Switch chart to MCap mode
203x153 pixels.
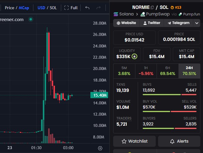24,8
